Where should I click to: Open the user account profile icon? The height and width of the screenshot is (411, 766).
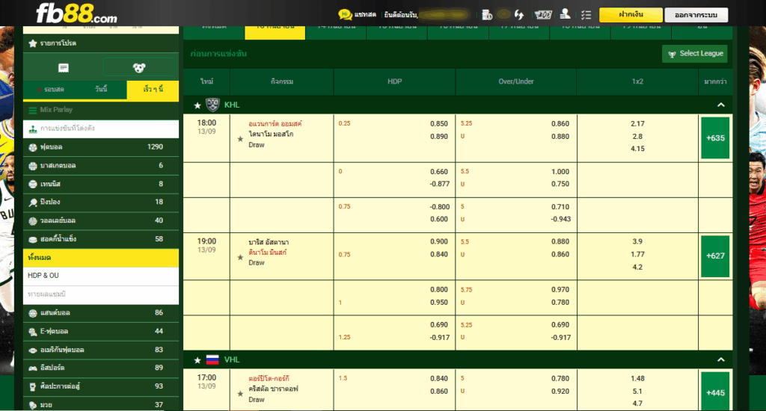pyautogui.click(x=566, y=14)
